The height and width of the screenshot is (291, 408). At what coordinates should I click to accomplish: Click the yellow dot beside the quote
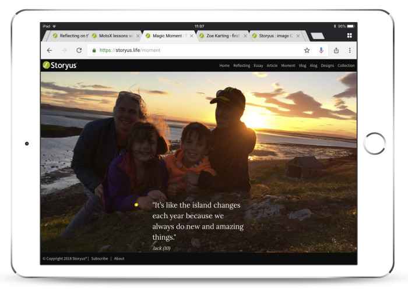pos(136,205)
